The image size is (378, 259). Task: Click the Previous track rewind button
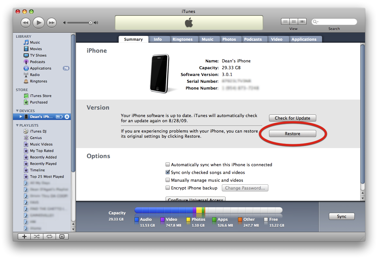pyautogui.click(x=26, y=23)
